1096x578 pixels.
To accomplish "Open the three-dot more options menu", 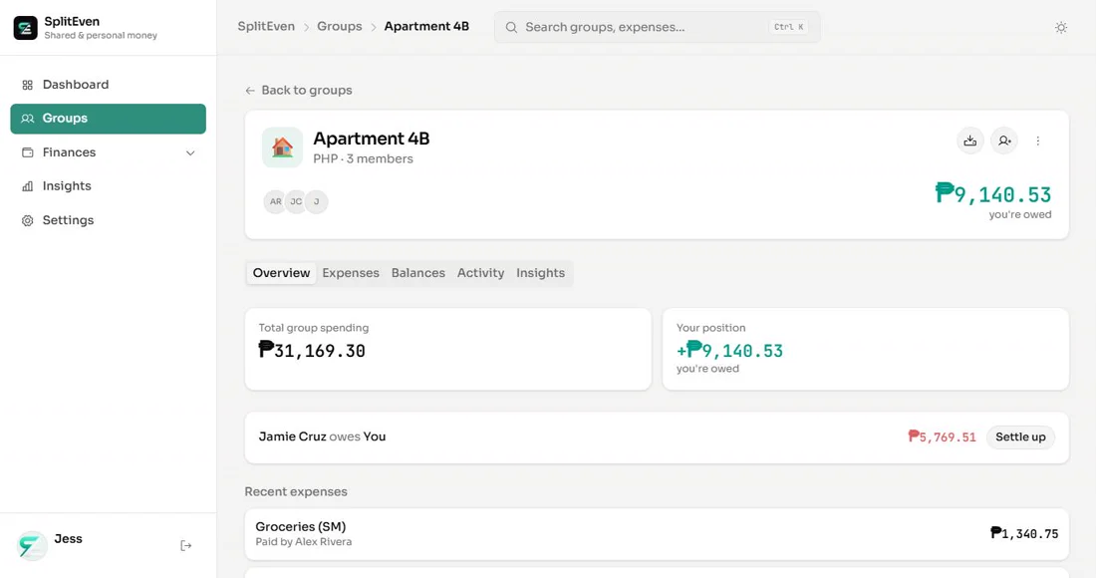I will pos(1038,142).
